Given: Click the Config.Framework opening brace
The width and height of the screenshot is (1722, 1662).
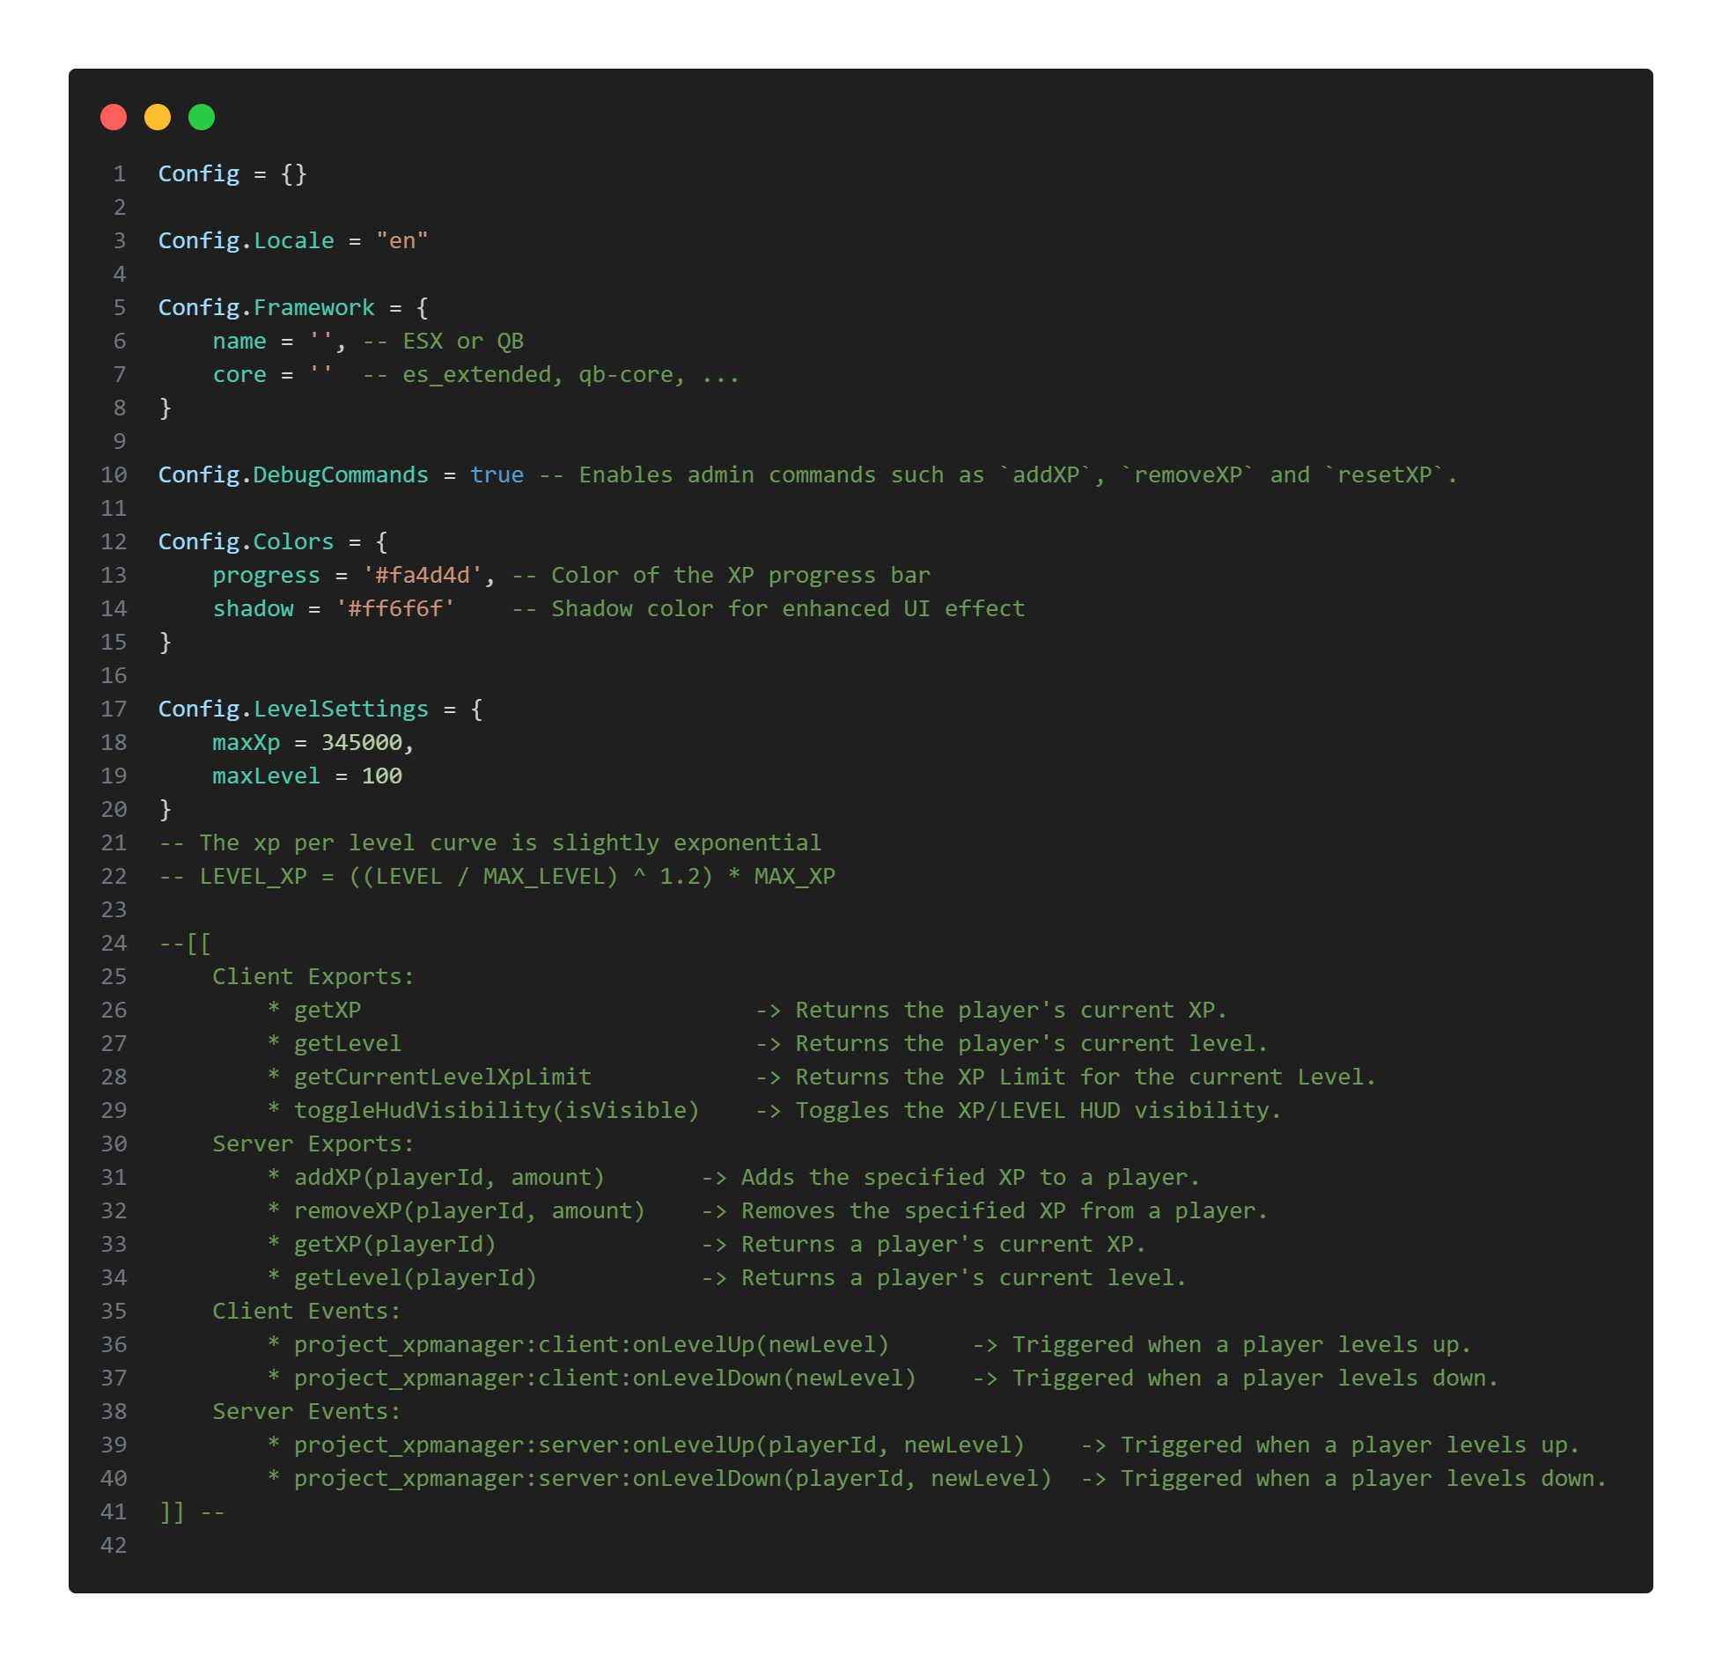Looking at the screenshot, I should click(x=423, y=307).
